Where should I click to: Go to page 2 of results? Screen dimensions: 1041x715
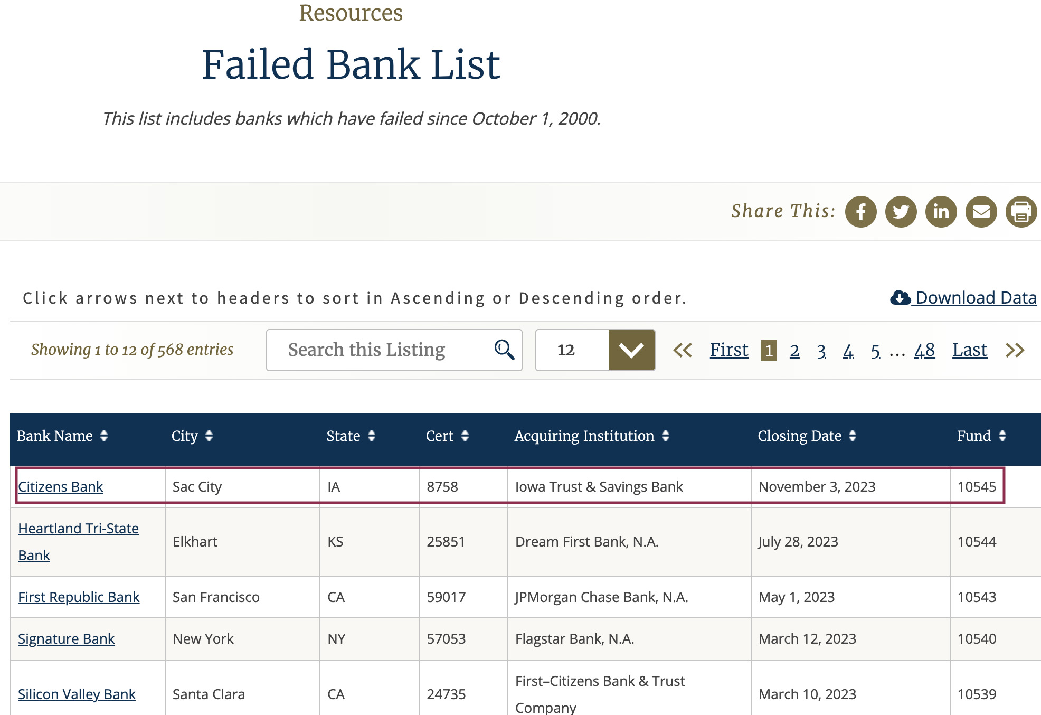click(794, 351)
